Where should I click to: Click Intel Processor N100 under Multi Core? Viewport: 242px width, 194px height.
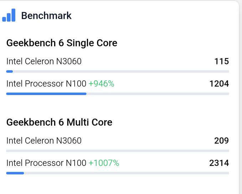point(46,163)
